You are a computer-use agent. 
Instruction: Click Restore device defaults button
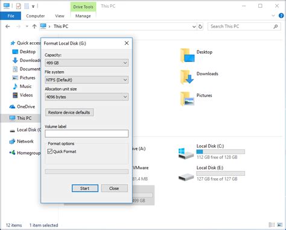click(69, 113)
